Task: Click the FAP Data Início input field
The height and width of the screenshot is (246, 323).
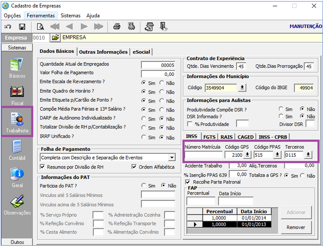Action: (236, 201)
